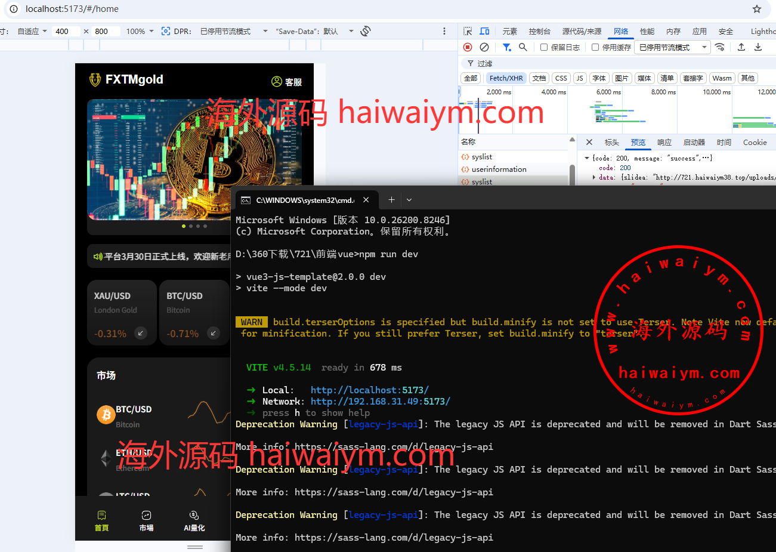776x552 pixels.
Task: Toggle the 字体 font filter chip
Action: point(599,78)
